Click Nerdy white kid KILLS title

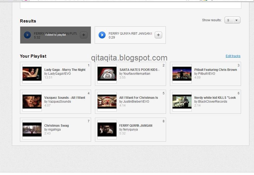(x=215, y=98)
